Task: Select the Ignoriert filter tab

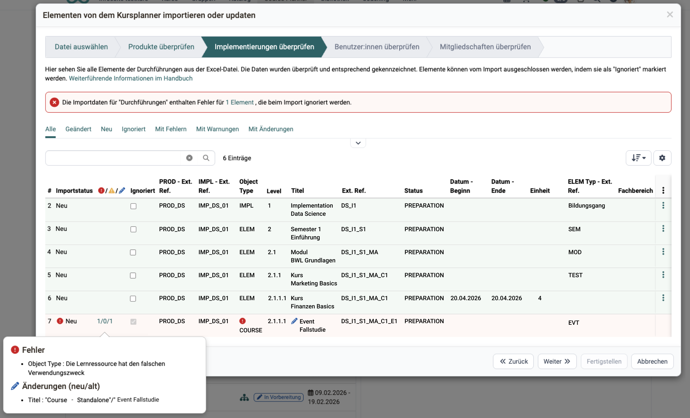Action: [x=133, y=129]
